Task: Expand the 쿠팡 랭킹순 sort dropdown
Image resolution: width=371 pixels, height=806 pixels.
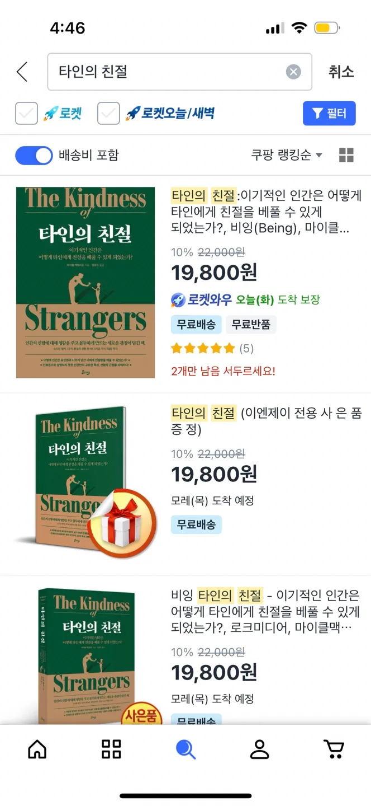Action: (x=287, y=155)
